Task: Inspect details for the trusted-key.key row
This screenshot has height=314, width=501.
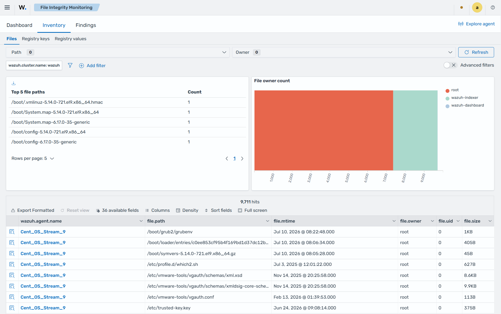Action: [x=12, y=308]
